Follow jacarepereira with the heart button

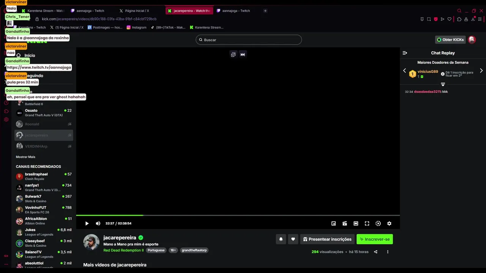pyautogui.click(x=293, y=239)
